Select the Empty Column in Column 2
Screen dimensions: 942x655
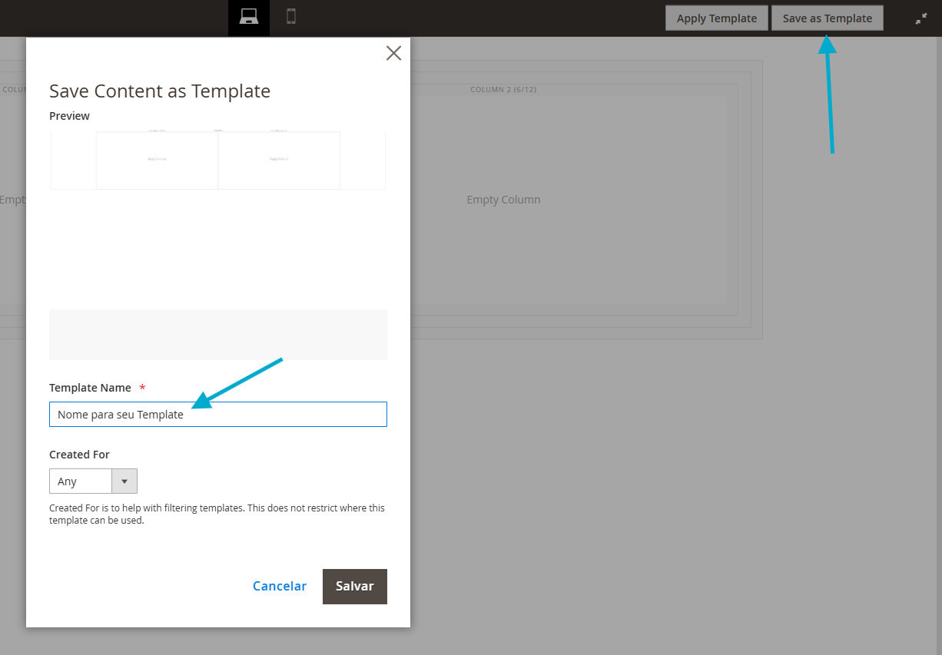(504, 200)
